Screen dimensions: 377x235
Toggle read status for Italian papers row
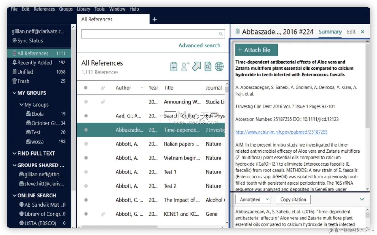tap(86, 144)
